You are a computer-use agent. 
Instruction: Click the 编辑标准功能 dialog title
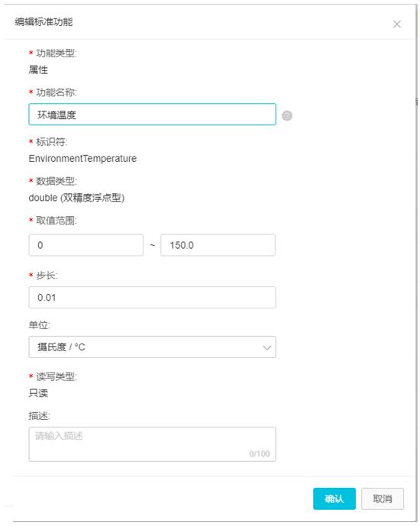tap(44, 22)
